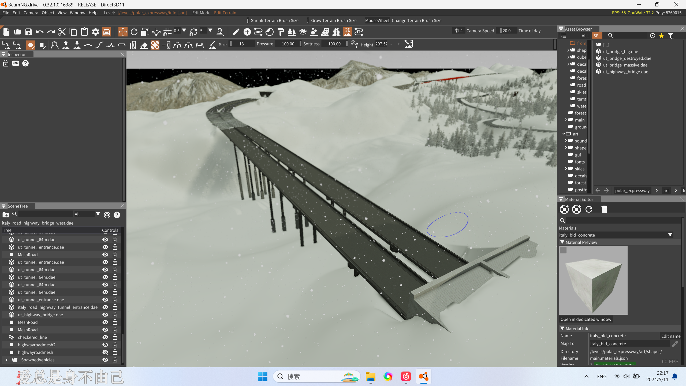
Task: Hide ut_highway_bridge.dae in SceneTree
Action: [x=105, y=315]
